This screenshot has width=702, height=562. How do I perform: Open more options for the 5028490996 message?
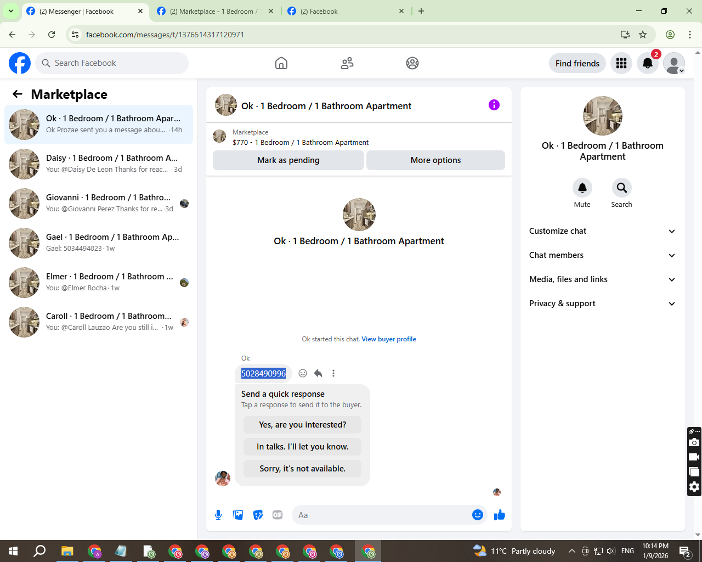tap(333, 373)
